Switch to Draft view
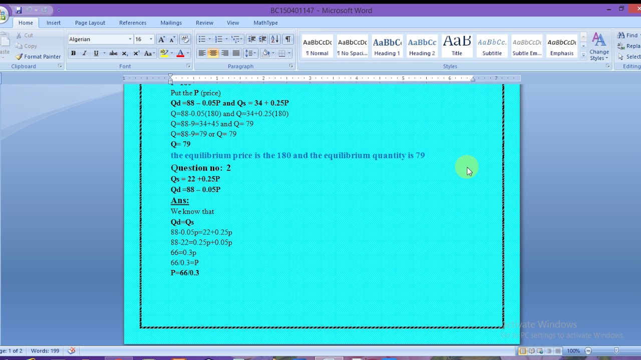Viewport: 641px width, 360px height. point(559,351)
